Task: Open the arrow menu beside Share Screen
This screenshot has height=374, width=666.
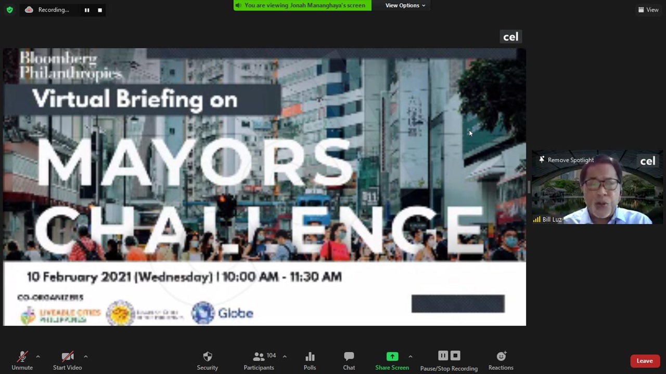Action: 410,356
